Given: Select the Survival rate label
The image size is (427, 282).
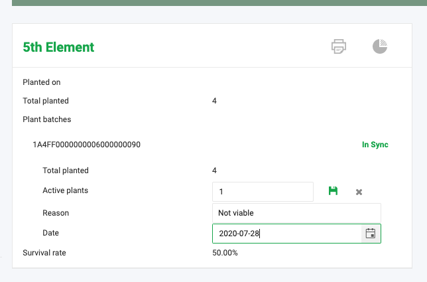Looking at the screenshot, I should tap(44, 253).
